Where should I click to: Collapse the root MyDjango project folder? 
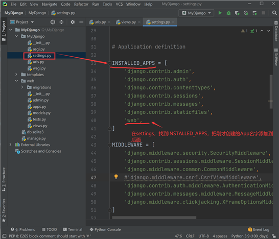11,30
